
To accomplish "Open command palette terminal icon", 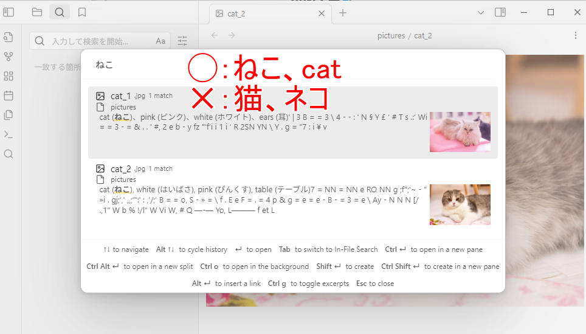I will [9, 134].
